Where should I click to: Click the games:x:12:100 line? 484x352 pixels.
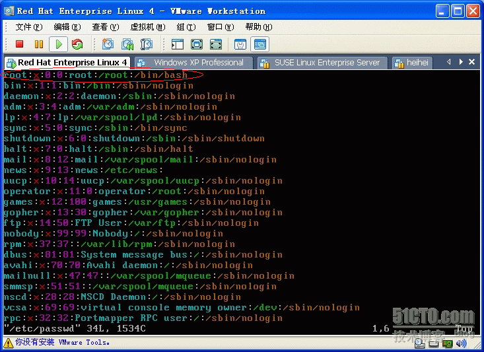pos(137,202)
